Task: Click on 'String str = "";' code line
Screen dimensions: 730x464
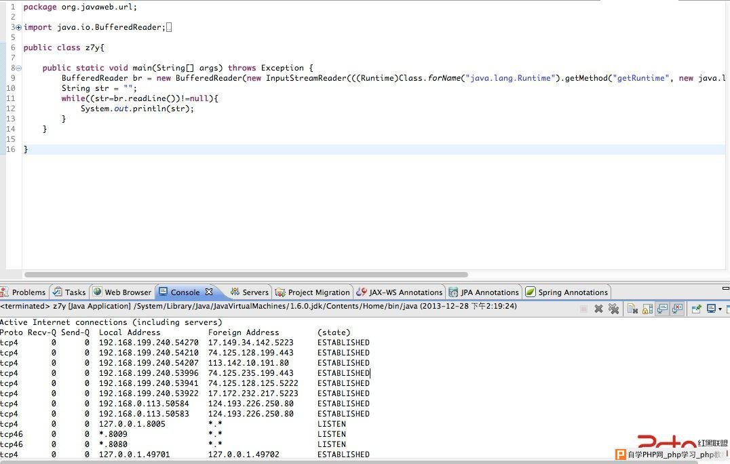Action: [x=99, y=88]
